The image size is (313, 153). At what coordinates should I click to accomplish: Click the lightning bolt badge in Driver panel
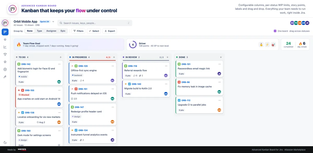(267, 45)
